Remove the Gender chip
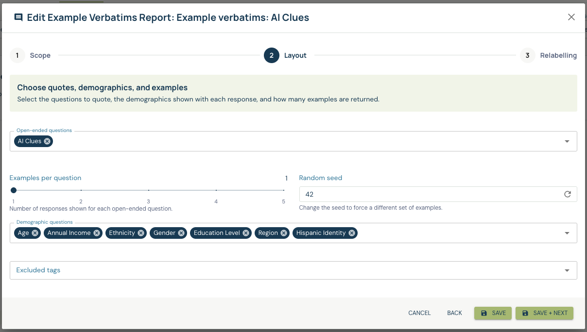Viewport: 587px width, 332px height. [x=181, y=233]
